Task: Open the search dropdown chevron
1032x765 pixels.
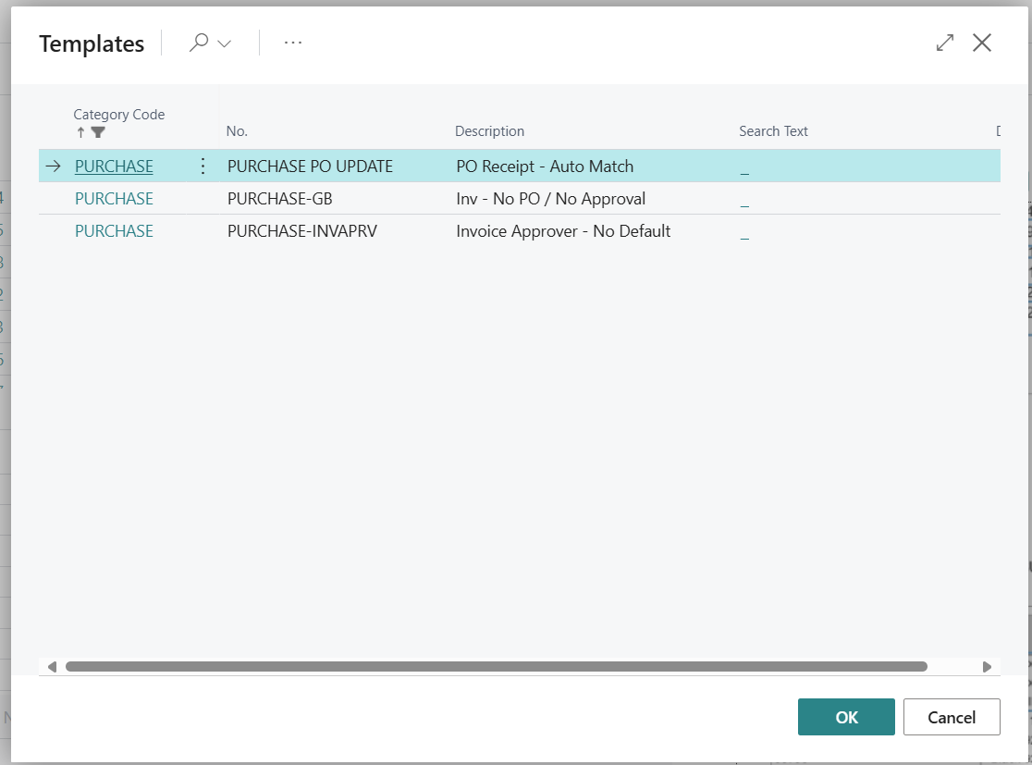Action: (x=224, y=43)
